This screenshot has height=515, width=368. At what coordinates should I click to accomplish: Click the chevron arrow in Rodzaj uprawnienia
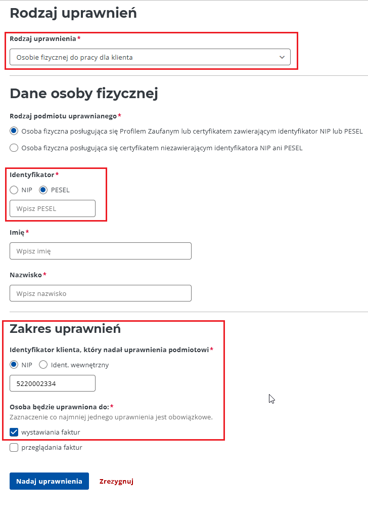pos(282,57)
